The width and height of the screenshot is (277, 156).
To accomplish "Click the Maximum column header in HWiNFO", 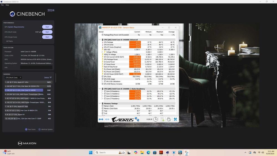I will pos(160,32).
